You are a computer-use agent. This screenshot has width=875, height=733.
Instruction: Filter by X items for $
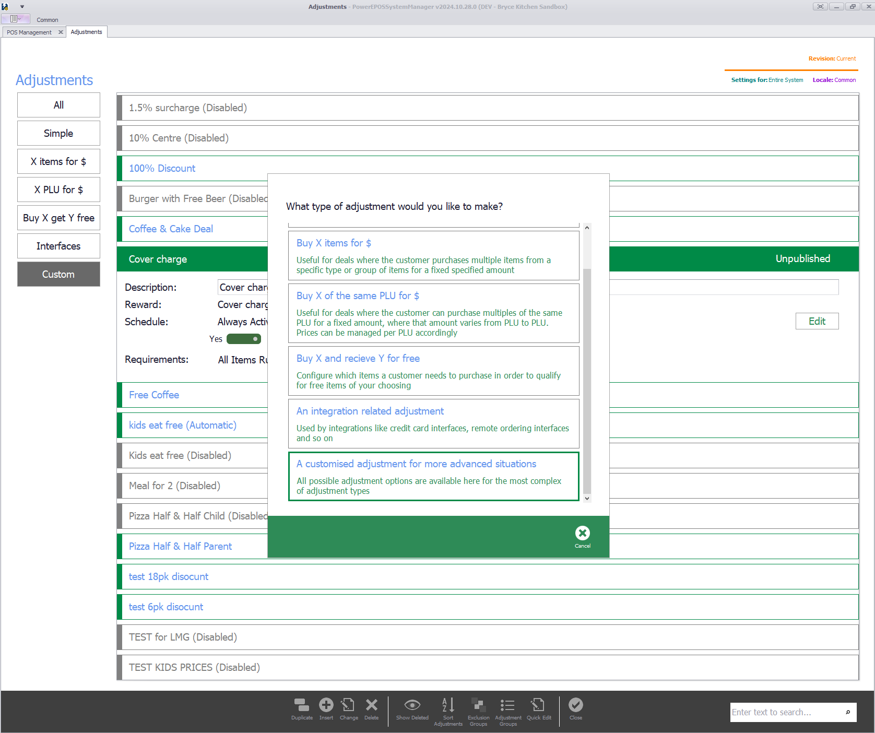pyautogui.click(x=58, y=161)
